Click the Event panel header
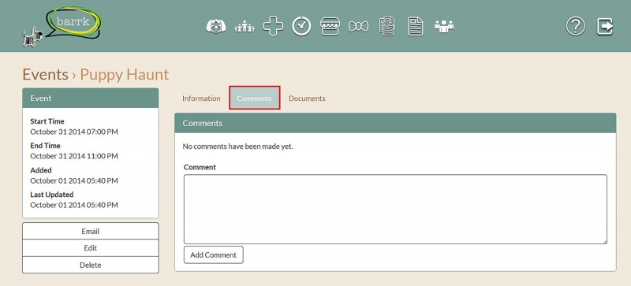 pyautogui.click(x=91, y=98)
